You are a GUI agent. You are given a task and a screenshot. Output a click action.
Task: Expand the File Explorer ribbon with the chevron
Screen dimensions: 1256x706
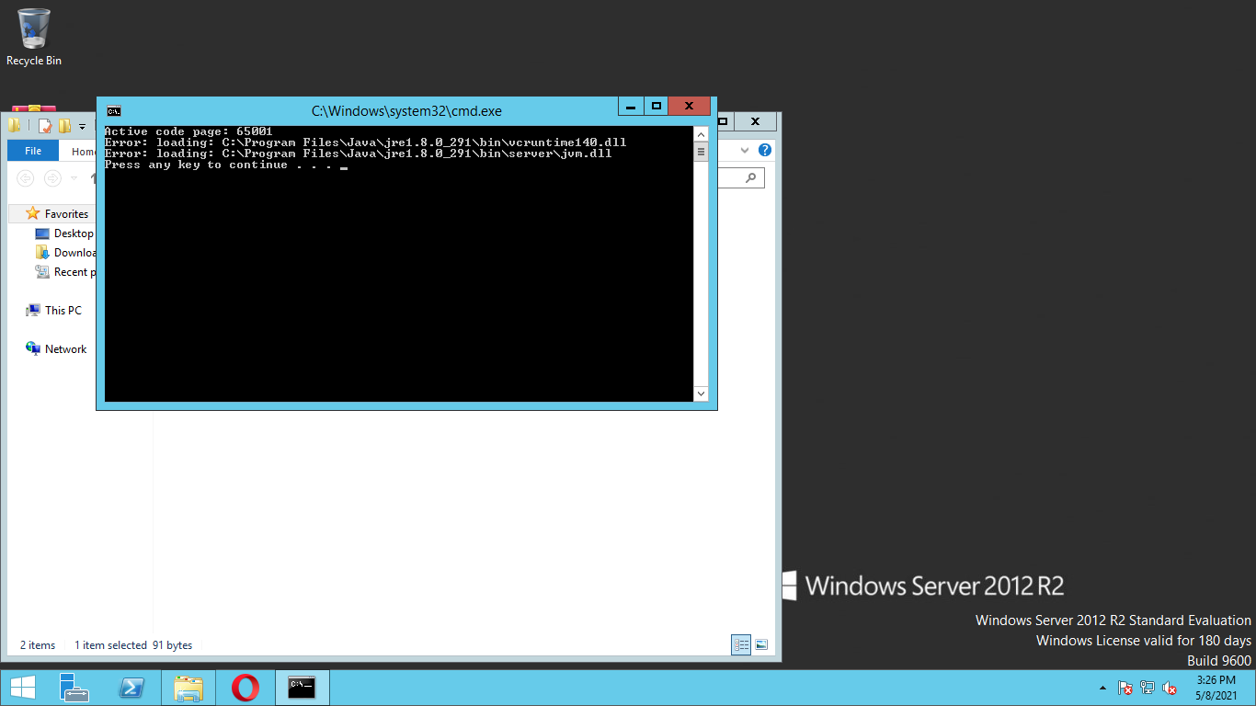(746, 150)
